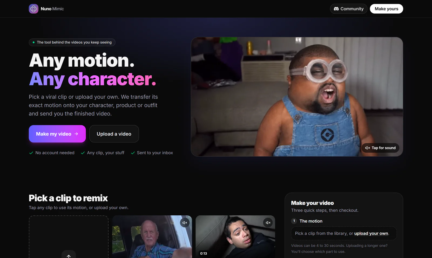Image resolution: width=432 pixels, height=258 pixels.
Task: Click the 'Pick a clip to remix' heading
Action: 68,198
